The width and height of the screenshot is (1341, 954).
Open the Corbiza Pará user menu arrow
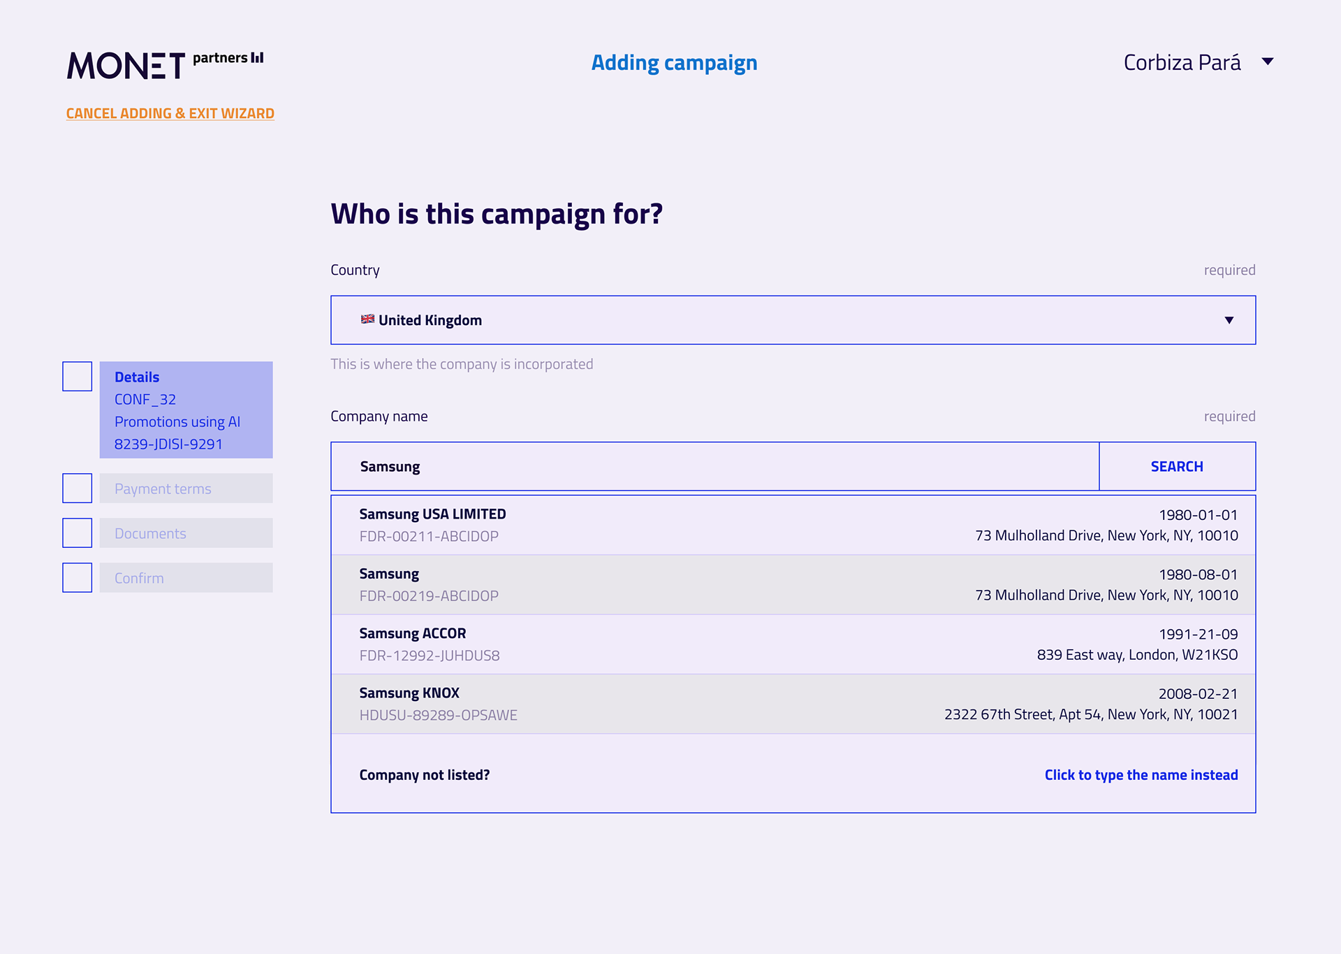(x=1268, y=62)
